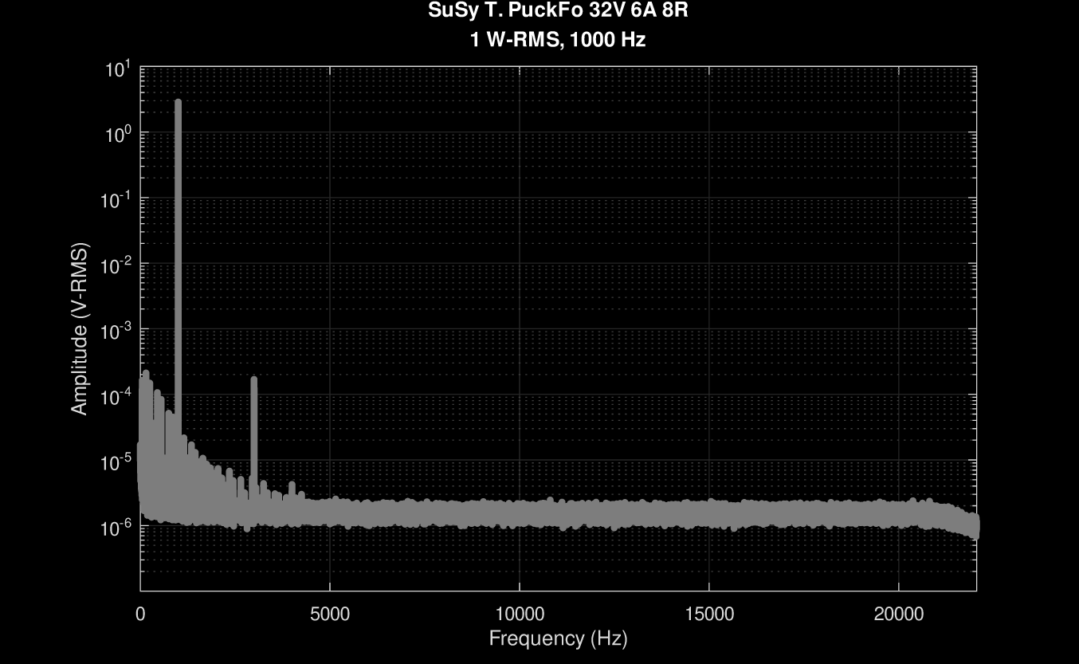The height and width of the screenshot is (664, 1079).
Task: Click the y-axis tick label 10^0
Action: click(x=118, y=135)
